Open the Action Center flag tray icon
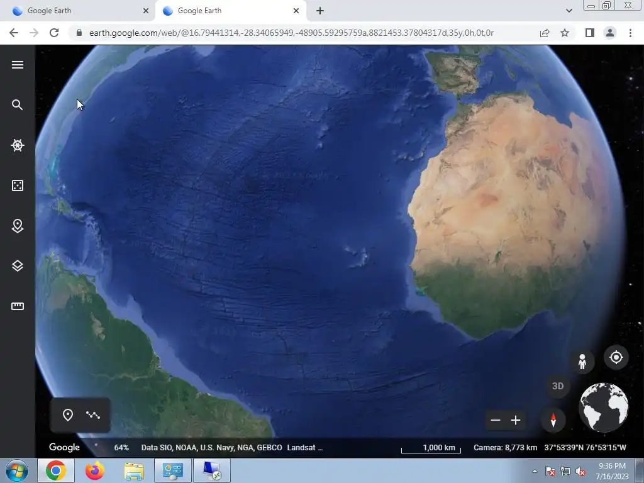The image size is (644, 483). click(x=550, y=472)
